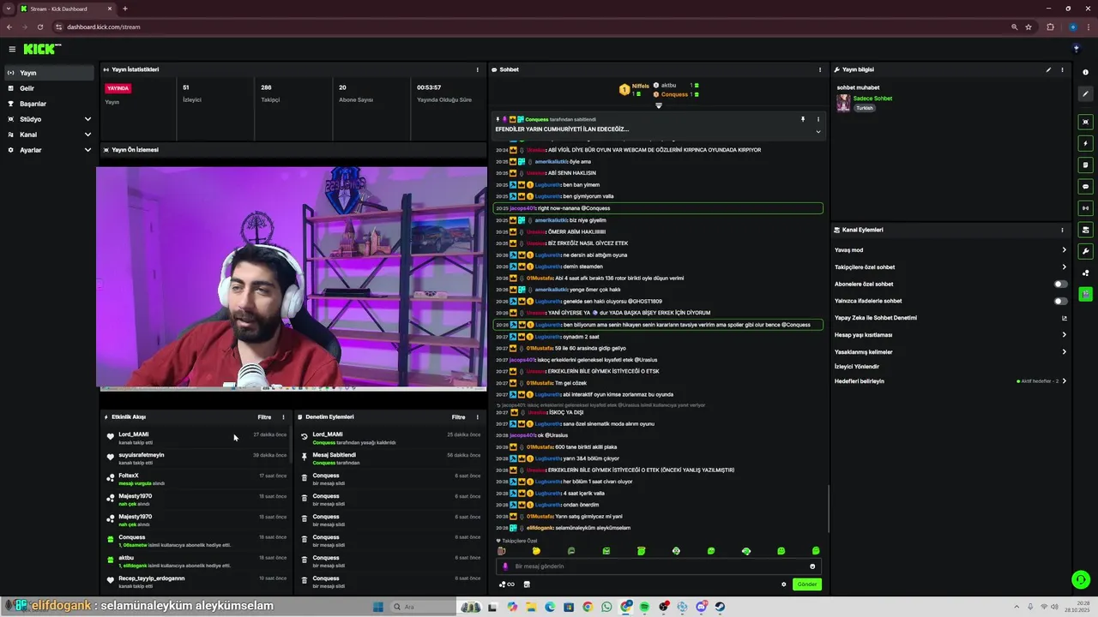Toggle Yalnızca ifadelerle sohbet switch

click(1061, 301)
